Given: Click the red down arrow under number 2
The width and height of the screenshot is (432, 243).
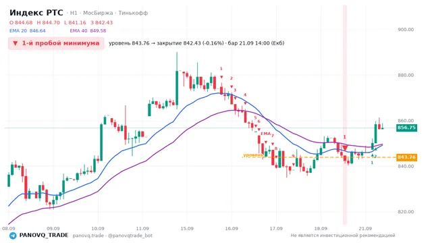Looking at the screenshot, I should 232,87.
